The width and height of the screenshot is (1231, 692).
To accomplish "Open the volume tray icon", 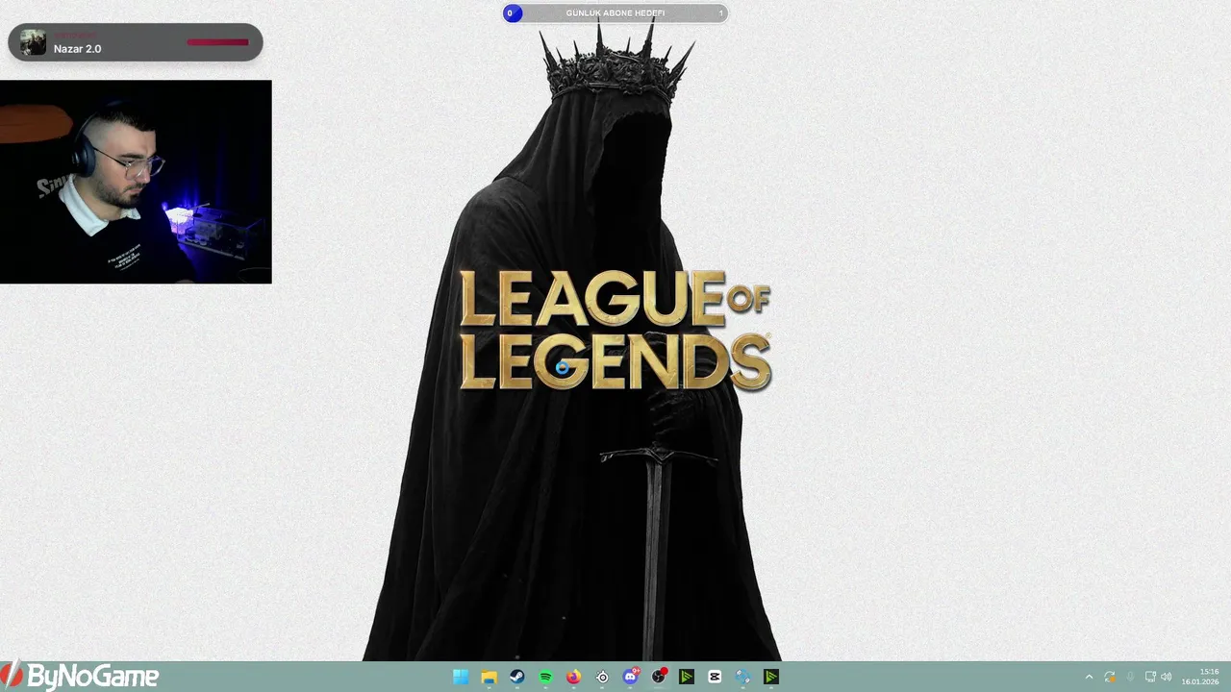I will coord(1167,677).
